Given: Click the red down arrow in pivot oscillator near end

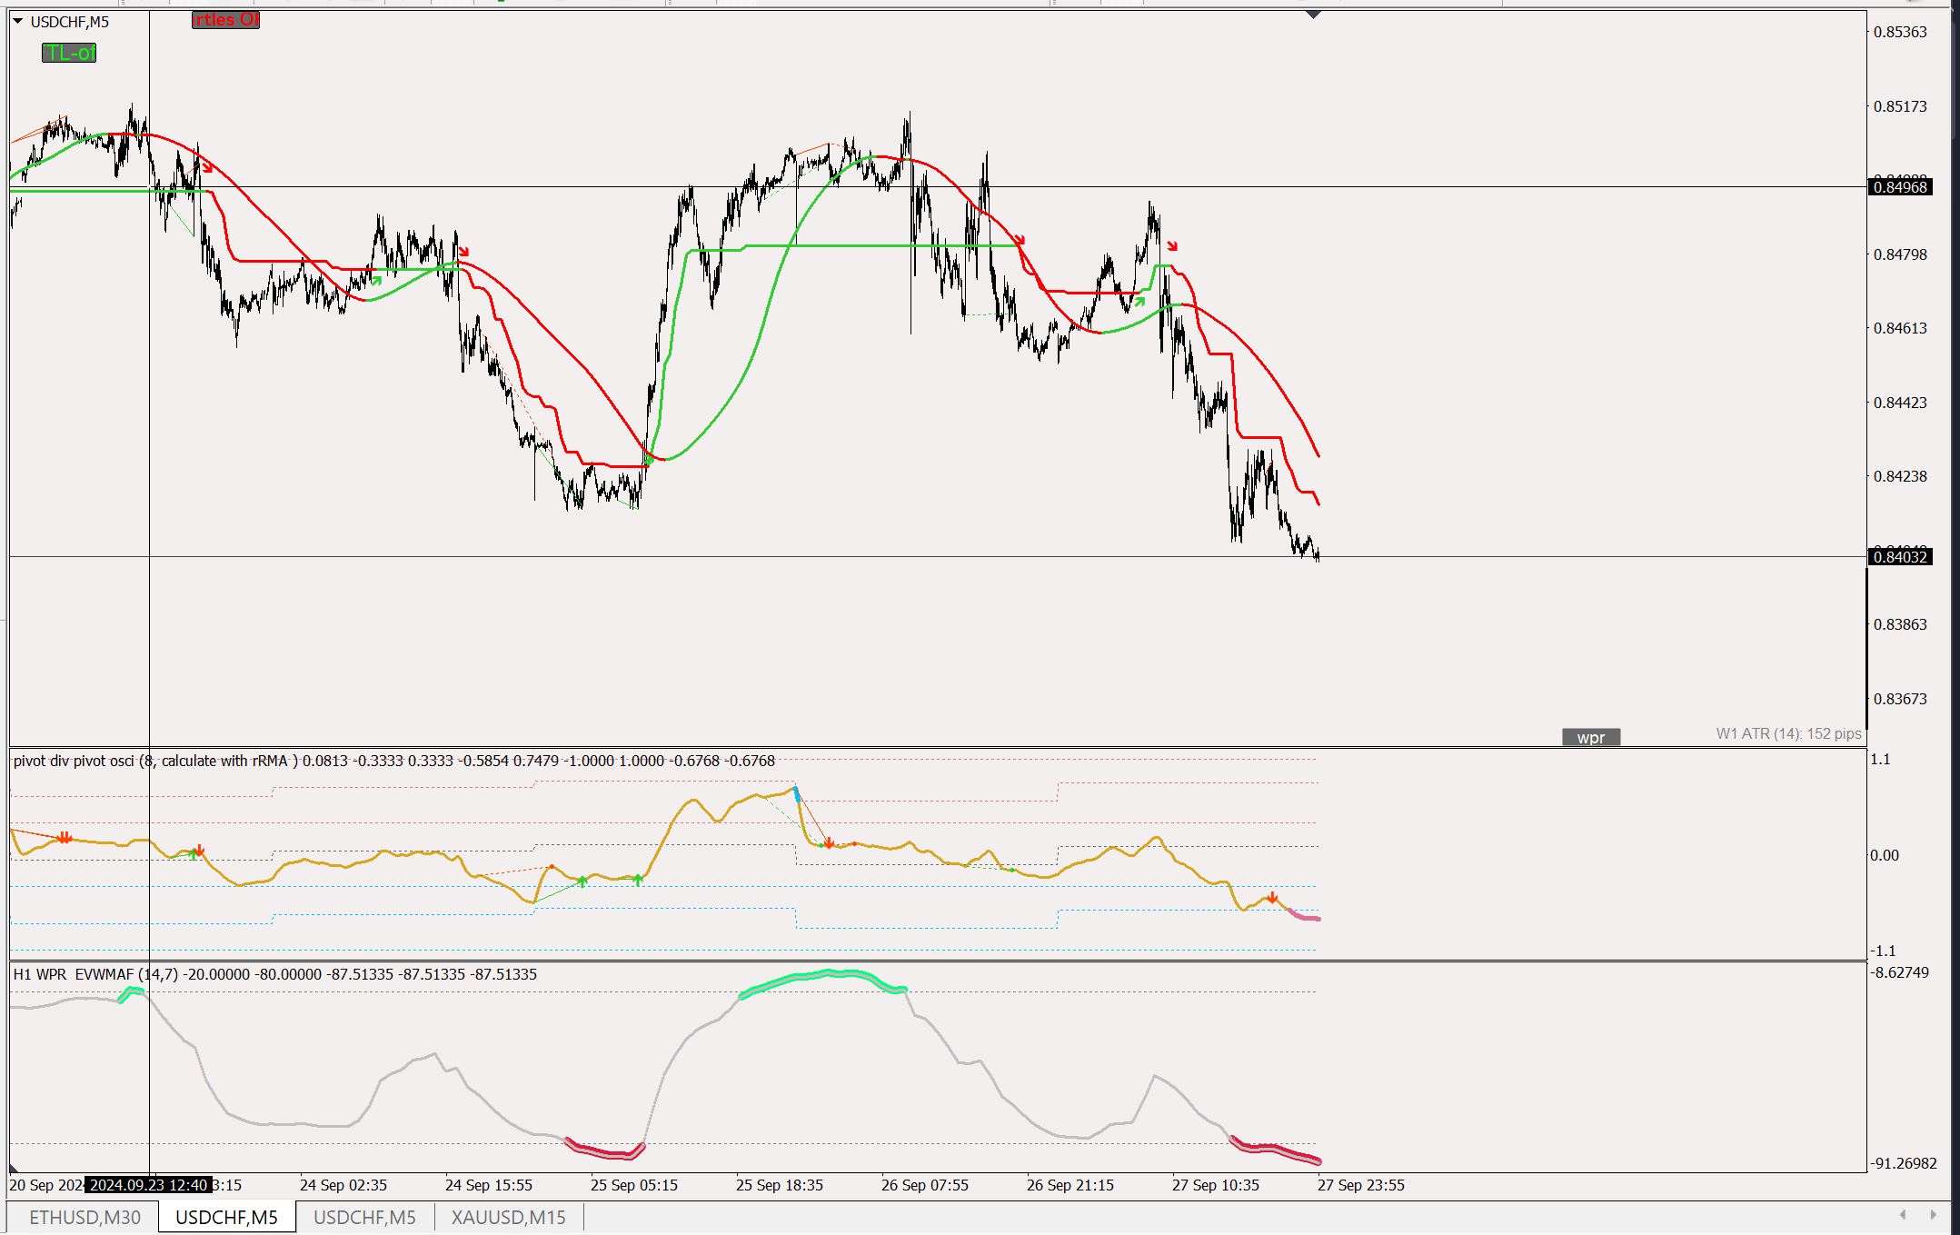Looking at the screenshot, I should pos(1272,898).
